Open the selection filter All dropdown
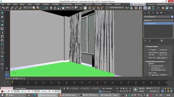This screenshot has height=97, width=174. (27, 8)
